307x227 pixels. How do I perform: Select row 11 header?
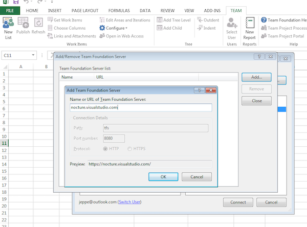[x=4, y=143]
